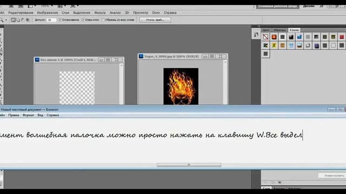Click the Magic Wand tool preset icon

pyautogui.click(x=2, y=20)
